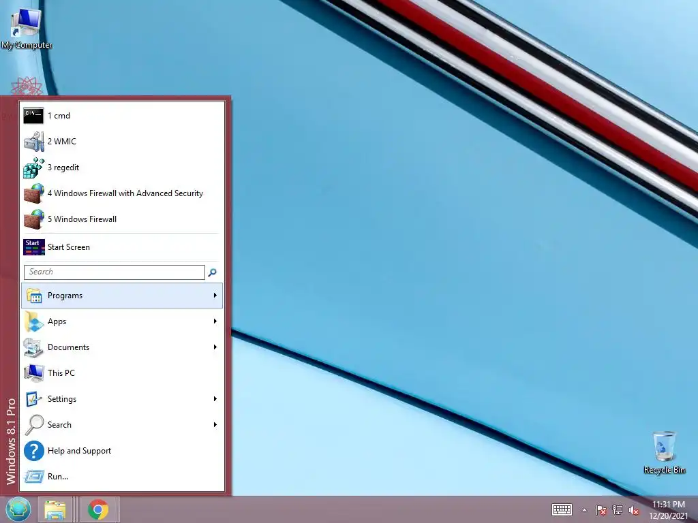Click the Search magnifying glass icon
This screenshot has width=698, height=523.
[x=34, y=425]
